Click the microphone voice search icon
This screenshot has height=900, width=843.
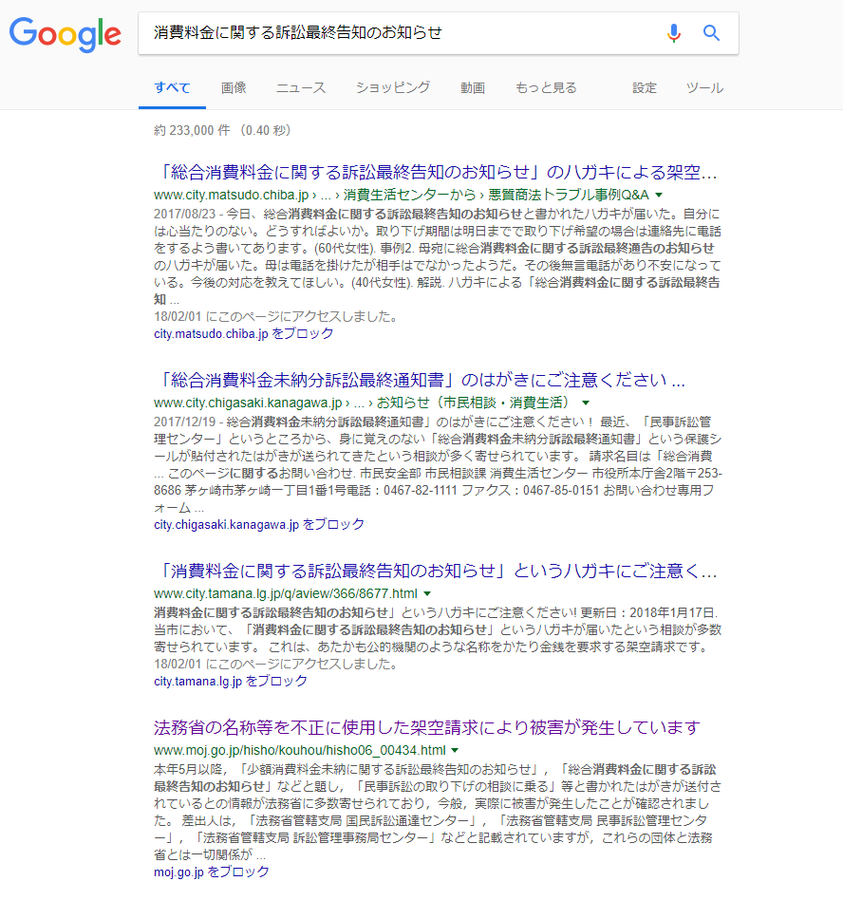674,33
